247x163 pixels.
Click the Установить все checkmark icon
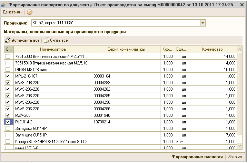pos(8,40)
